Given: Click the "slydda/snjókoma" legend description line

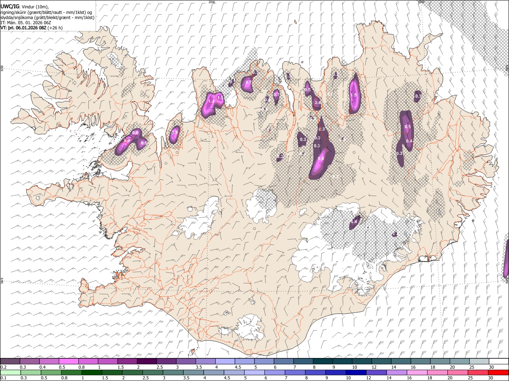Looking at the screenshot, I should pos(47,17).
